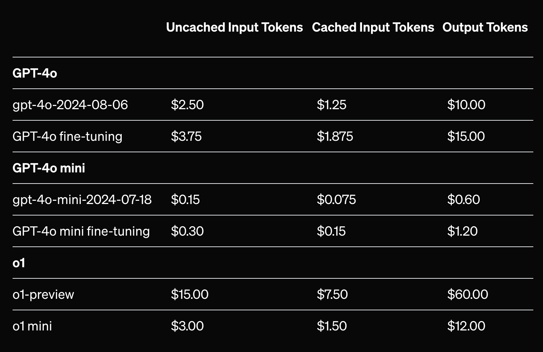
Task: Click the $60.00 output token price
Action: (x=468, y=295)
